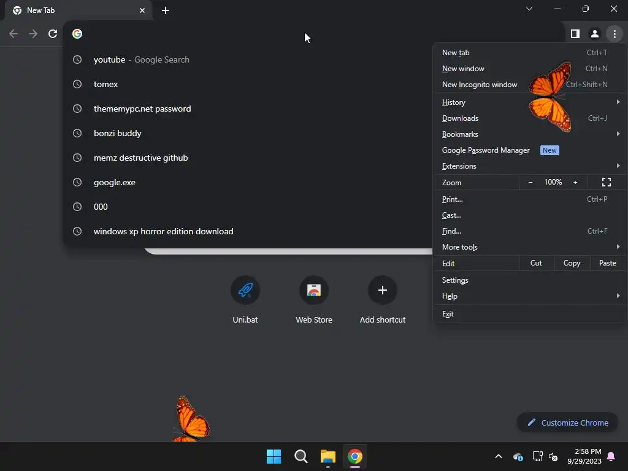The height and width of the screenshot is (471, 628).
Task: Select thememypc.net password suggestion
Action: tap(248, 109)
